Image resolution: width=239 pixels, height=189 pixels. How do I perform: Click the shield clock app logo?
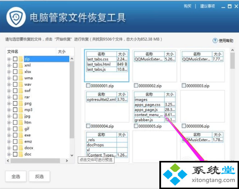click(16, 17)
